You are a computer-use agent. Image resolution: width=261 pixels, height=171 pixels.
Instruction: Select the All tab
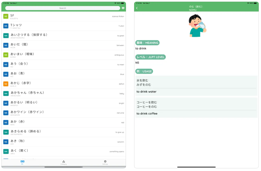22,162
